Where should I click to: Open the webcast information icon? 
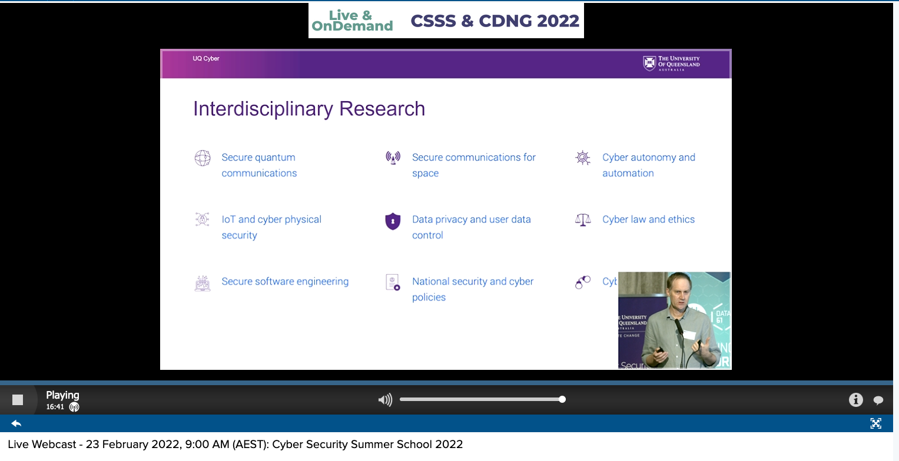855,400
